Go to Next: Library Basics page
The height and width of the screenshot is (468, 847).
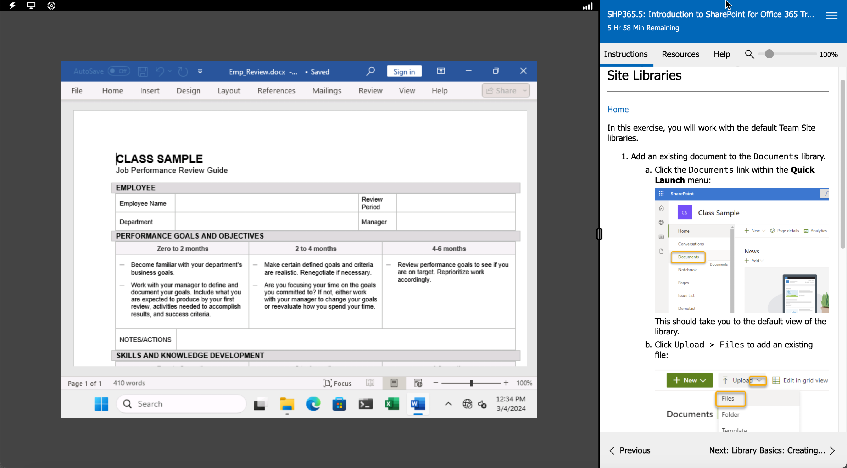(771, 450)
